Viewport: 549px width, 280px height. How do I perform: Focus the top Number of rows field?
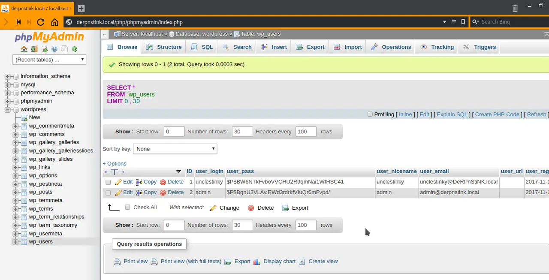click(242, 132)
